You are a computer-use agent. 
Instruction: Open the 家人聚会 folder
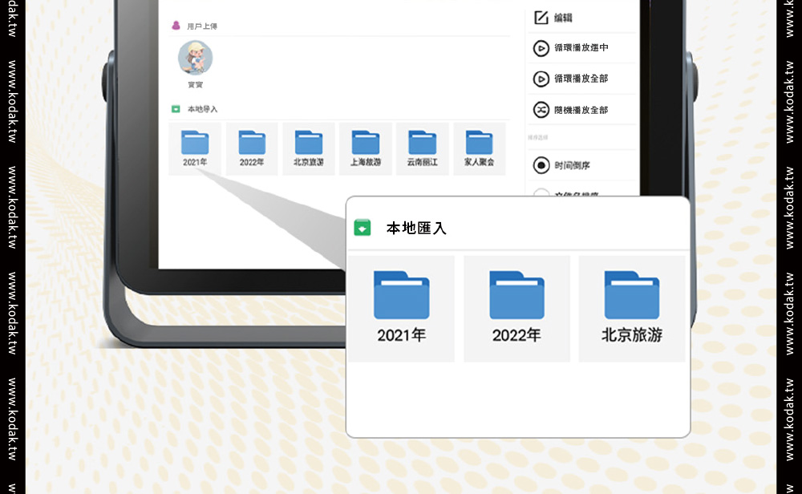click(479, 143)
